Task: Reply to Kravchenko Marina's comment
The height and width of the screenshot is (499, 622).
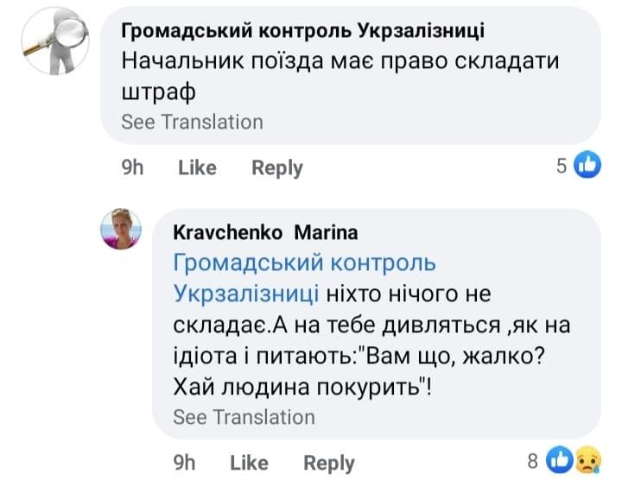Action: [x=328, y=463]
